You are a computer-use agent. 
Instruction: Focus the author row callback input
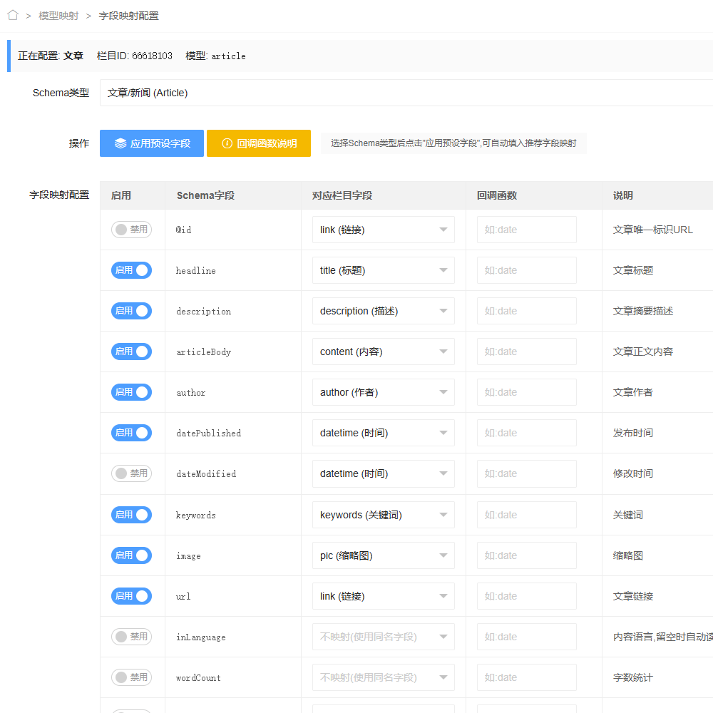527,392
